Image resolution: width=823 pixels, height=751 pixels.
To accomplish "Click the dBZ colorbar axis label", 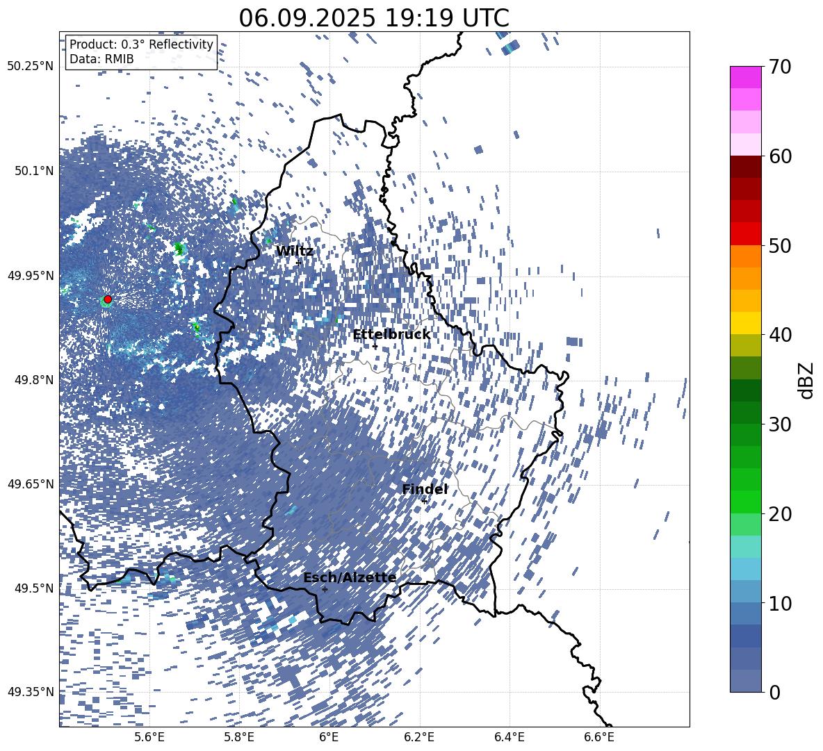I will (x=806, y=380).
